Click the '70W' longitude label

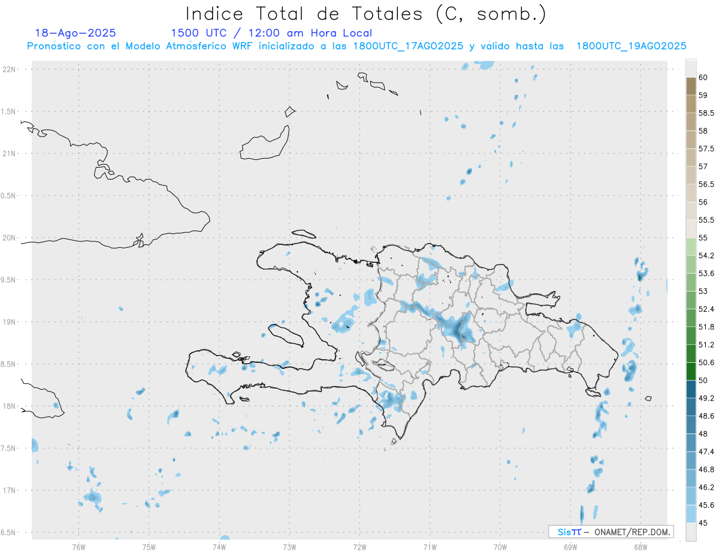tap(500, 547)
